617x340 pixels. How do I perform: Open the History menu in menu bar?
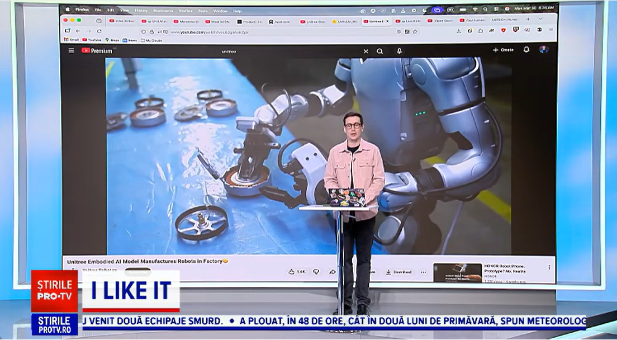pos(141,11)
